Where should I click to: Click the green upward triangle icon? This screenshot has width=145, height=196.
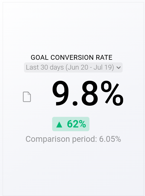click(x=59, y=125)
